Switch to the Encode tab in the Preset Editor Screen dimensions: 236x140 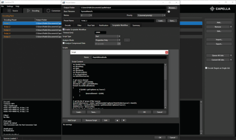(x=68, y=25)
